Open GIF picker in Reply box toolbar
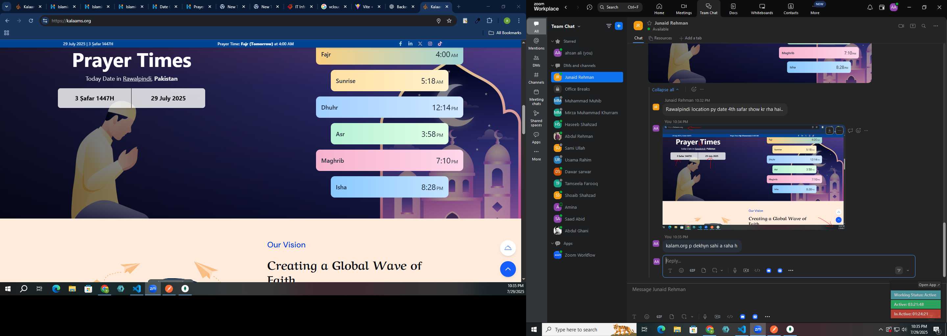This screenshot has width=947, height=336. 692,271
